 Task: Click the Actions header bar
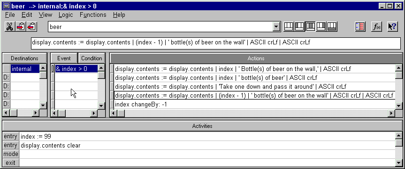256,58
